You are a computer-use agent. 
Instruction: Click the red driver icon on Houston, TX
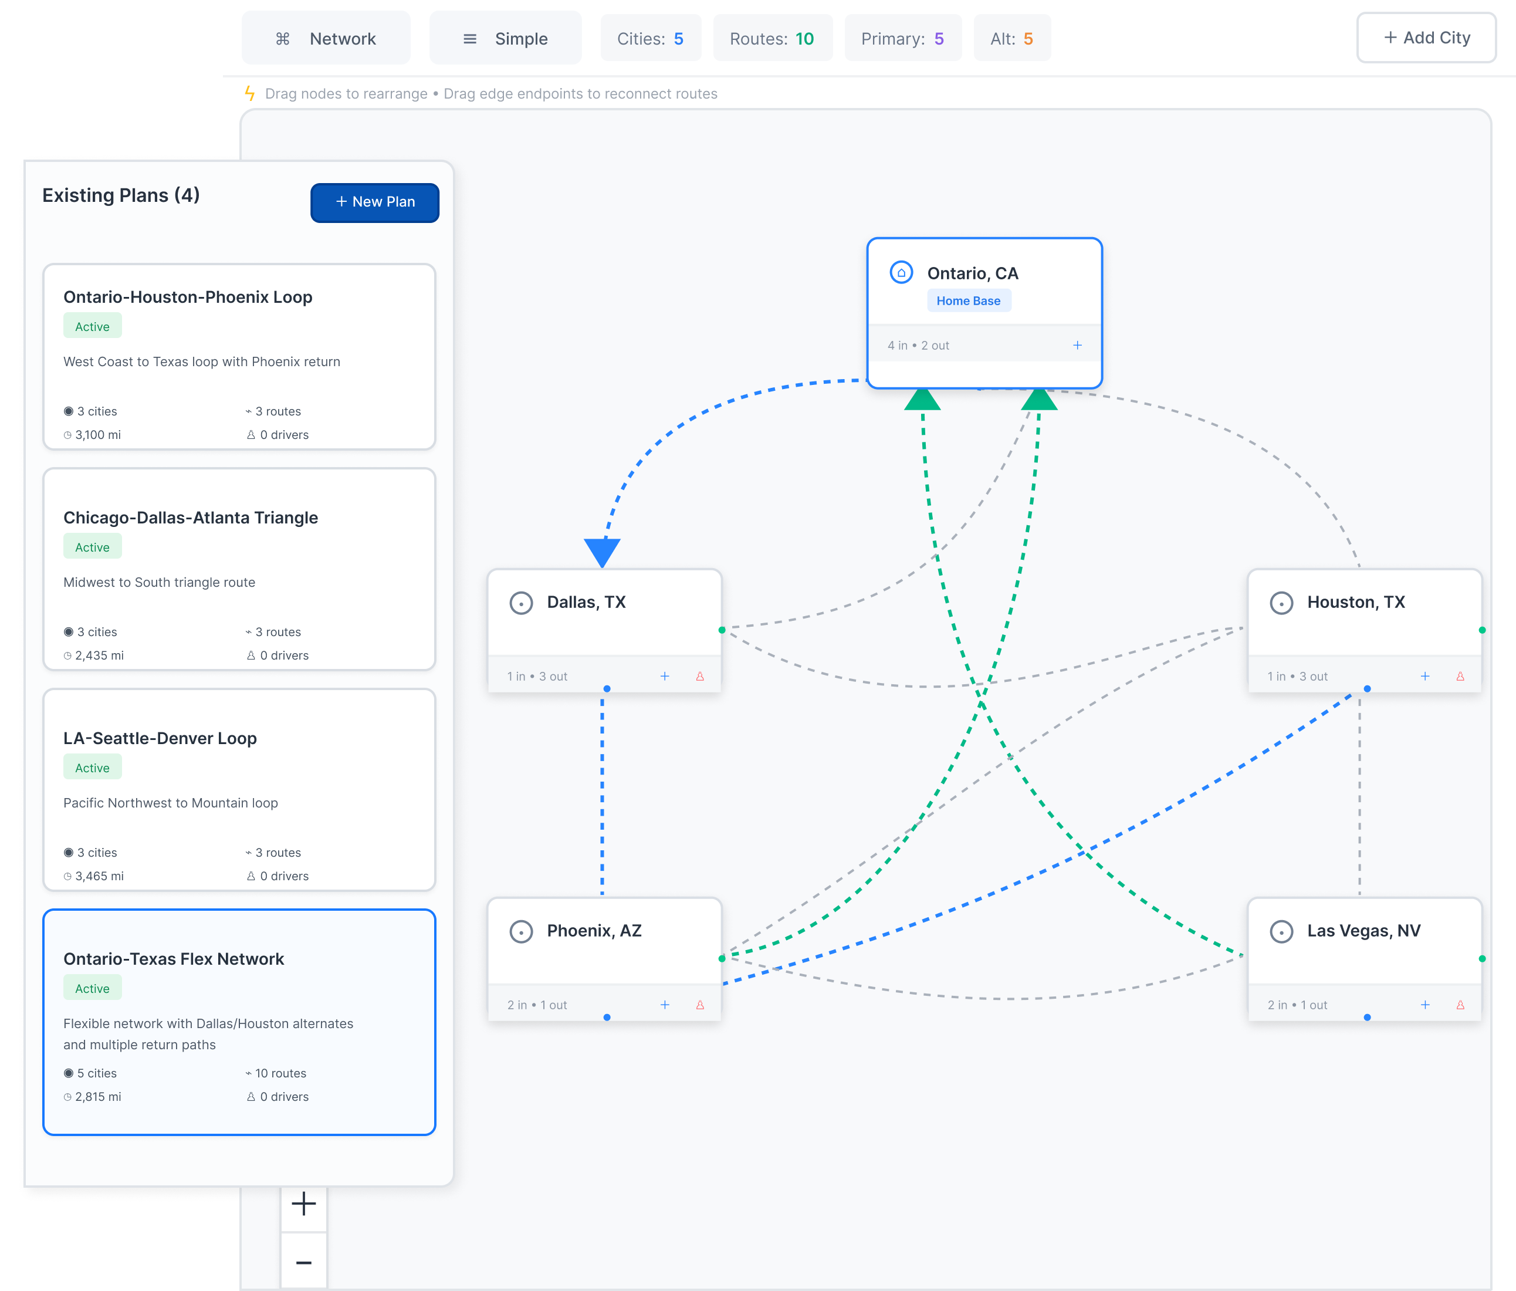[1460, 676]
